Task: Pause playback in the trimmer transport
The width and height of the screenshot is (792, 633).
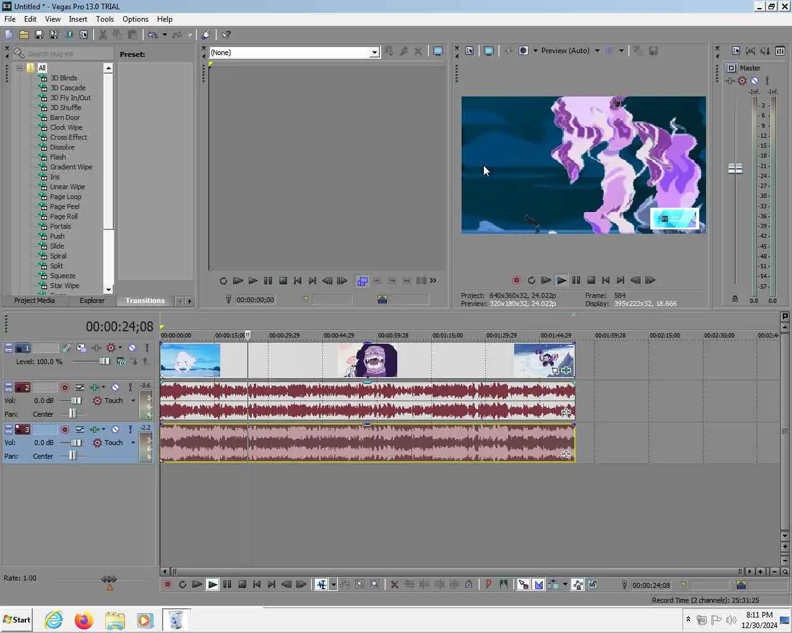Action: (268, 281)
